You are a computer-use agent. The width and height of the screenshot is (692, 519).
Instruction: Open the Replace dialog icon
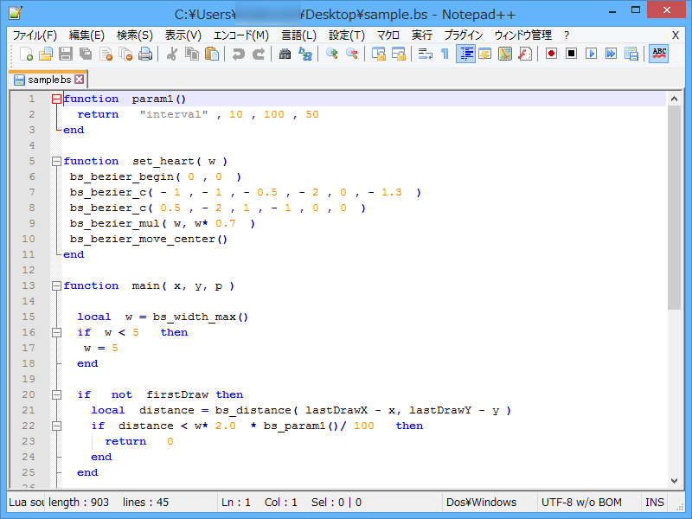304,53
